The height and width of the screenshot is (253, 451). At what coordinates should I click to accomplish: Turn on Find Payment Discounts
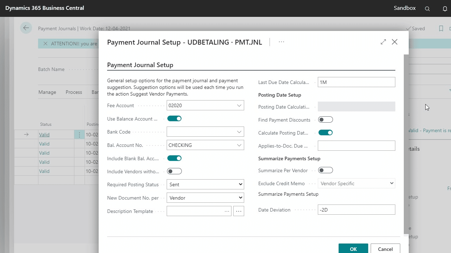(x=325, y=119)
